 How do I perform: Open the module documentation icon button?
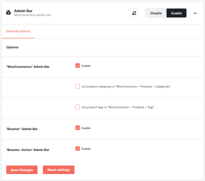[x=134, y=13]
